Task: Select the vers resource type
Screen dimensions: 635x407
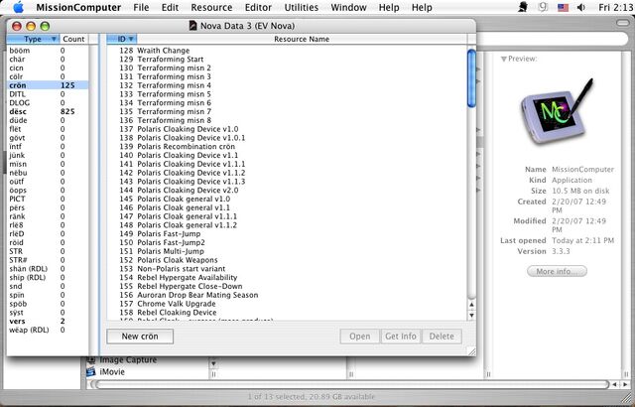Action: [x=48, y=322]
